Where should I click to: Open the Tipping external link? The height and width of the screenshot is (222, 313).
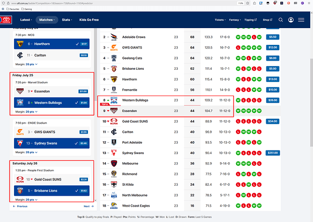250,20
